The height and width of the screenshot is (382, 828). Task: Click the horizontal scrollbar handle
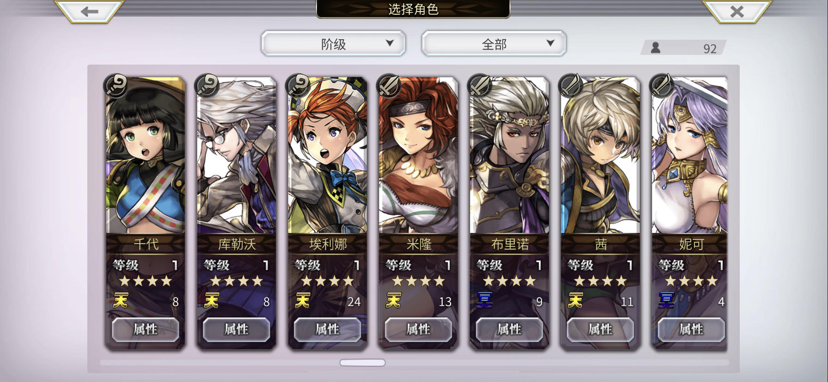pyautogui.click(x=363, y=363)
